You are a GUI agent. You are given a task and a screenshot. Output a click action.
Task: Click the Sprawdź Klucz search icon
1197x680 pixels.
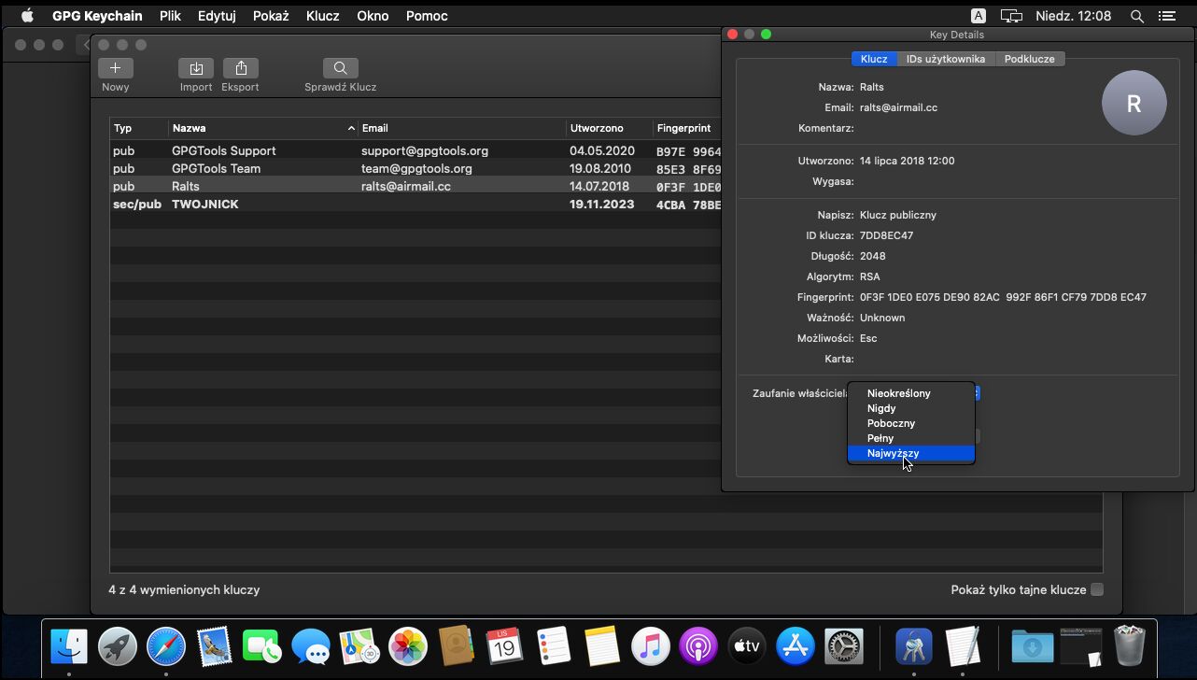tap(340, 68)
